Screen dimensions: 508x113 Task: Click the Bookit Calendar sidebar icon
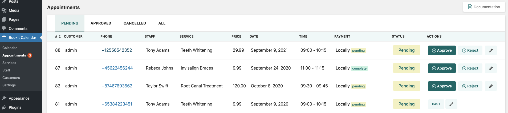point(4,38)
